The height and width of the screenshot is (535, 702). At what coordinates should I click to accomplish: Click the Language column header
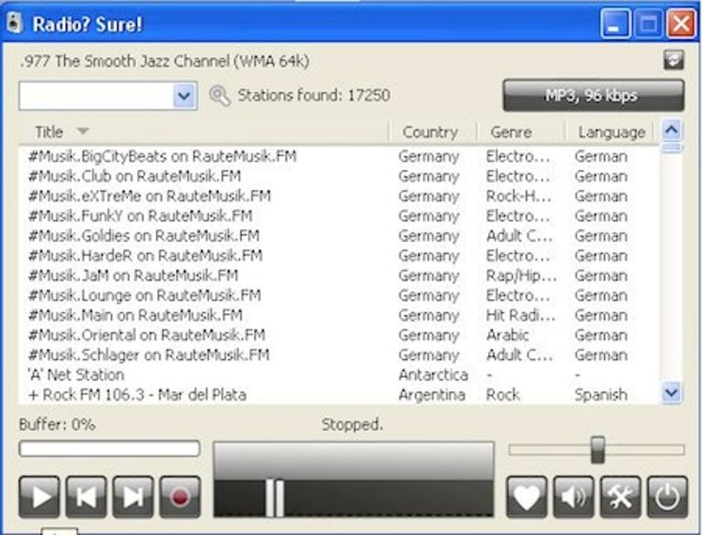612,132
